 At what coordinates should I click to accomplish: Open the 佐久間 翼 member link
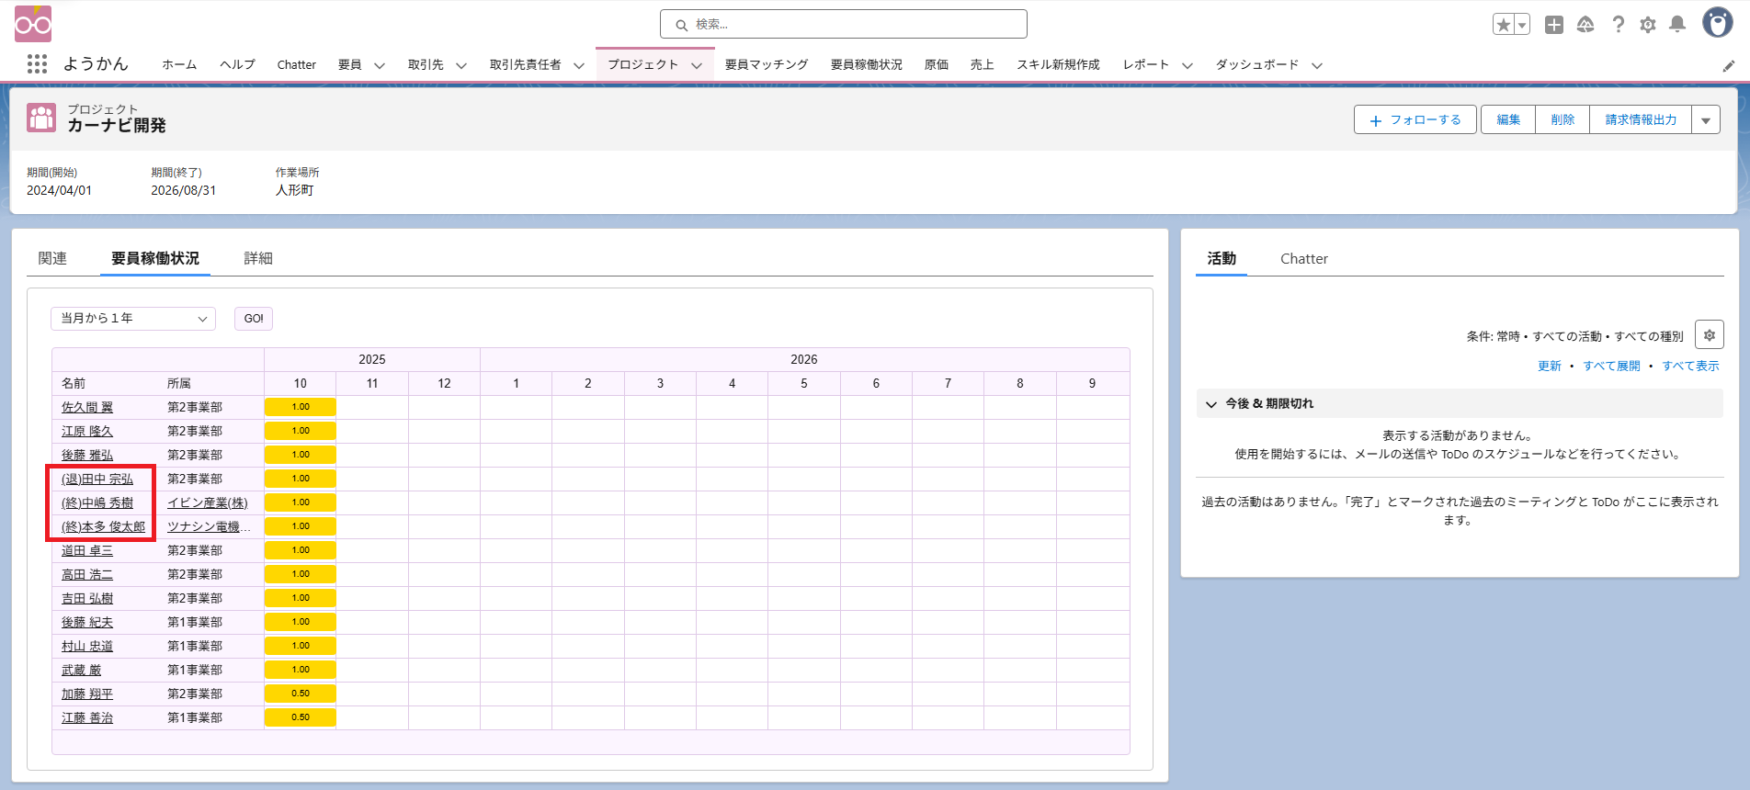click(x=87, y=407)
